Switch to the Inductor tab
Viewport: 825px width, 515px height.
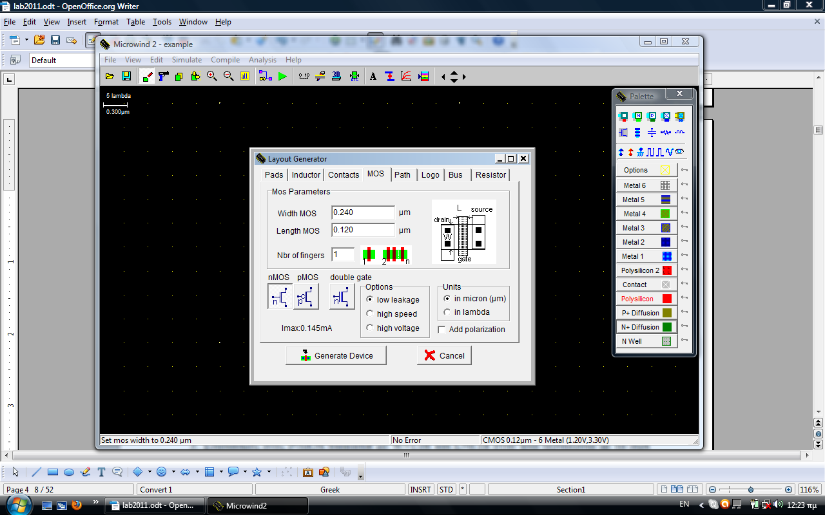(x=306, y=174)
